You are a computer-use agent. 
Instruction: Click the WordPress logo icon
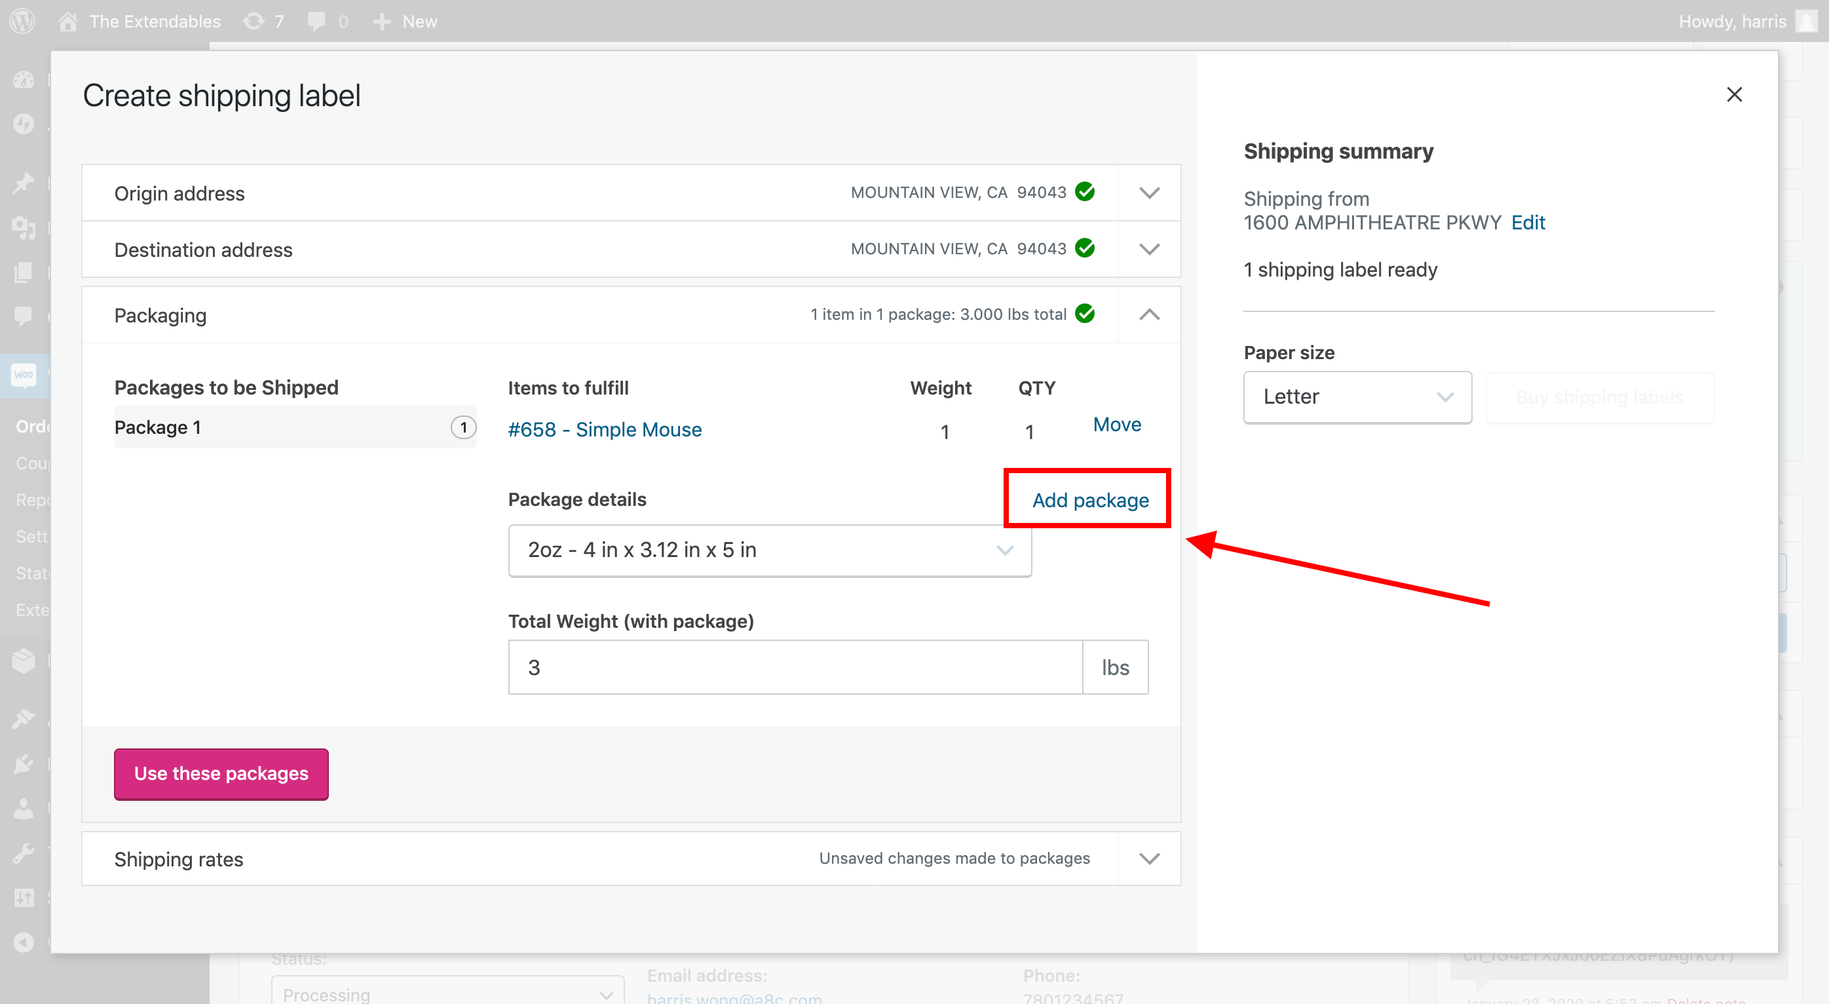pyautogui.click(x=22, y=20)
